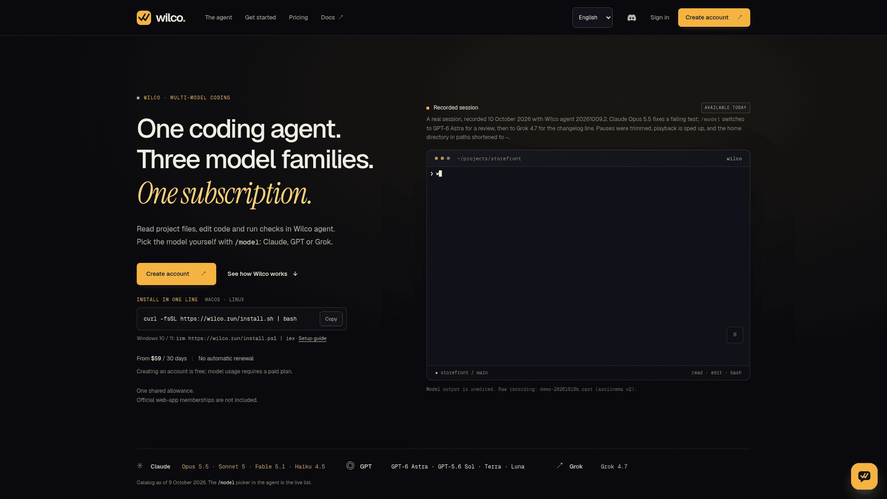The height and width of the screenshot is (499, 887).
Task: Click the $59 / 30 days price text
Action: [169, 359]
